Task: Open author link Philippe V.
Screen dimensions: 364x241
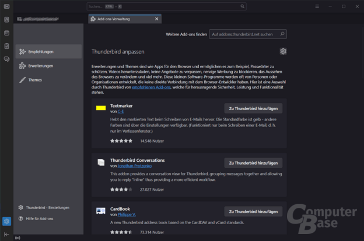Action: [x=127, y=215]
